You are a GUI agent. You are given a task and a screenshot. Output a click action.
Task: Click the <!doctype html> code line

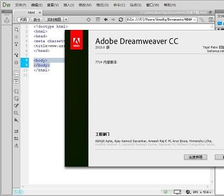[x=51, y=27]
